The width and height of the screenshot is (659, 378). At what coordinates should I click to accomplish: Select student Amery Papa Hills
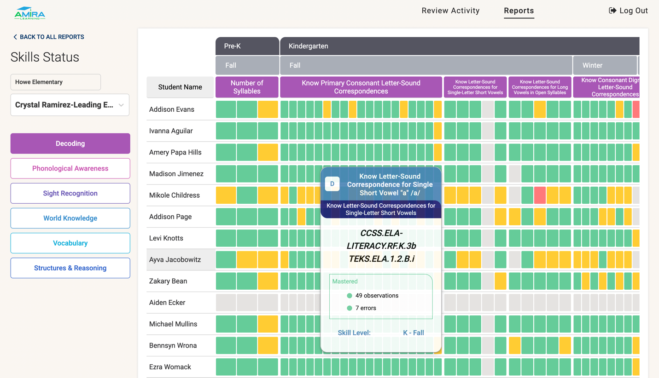point(175,152)
